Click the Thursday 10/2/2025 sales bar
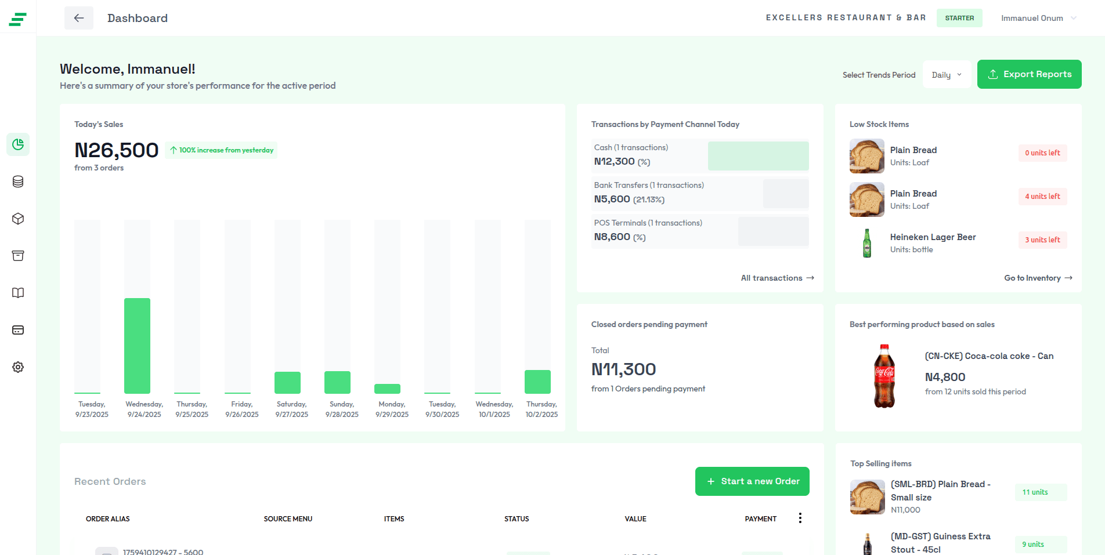Screen dimensions: 1105x555 point(537,382)
